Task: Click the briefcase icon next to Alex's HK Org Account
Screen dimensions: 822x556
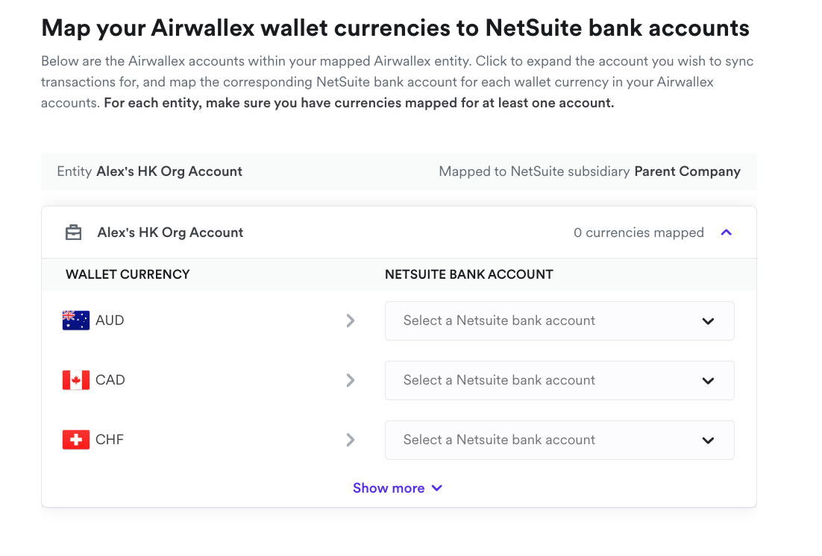Action: point(73,232)
